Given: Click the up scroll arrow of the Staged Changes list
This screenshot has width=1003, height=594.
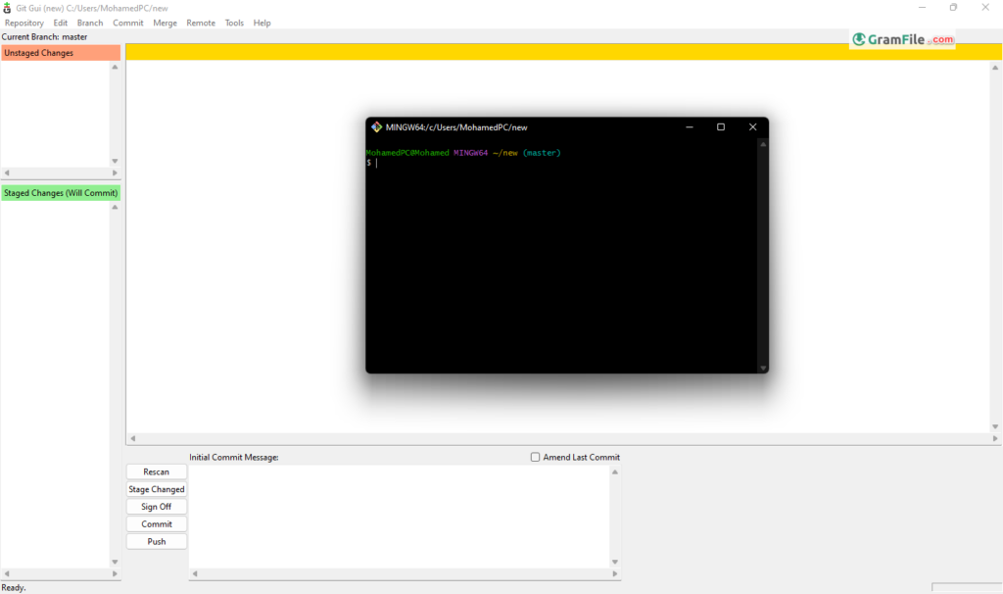Looking at the screenshot, I should point(115,205).
